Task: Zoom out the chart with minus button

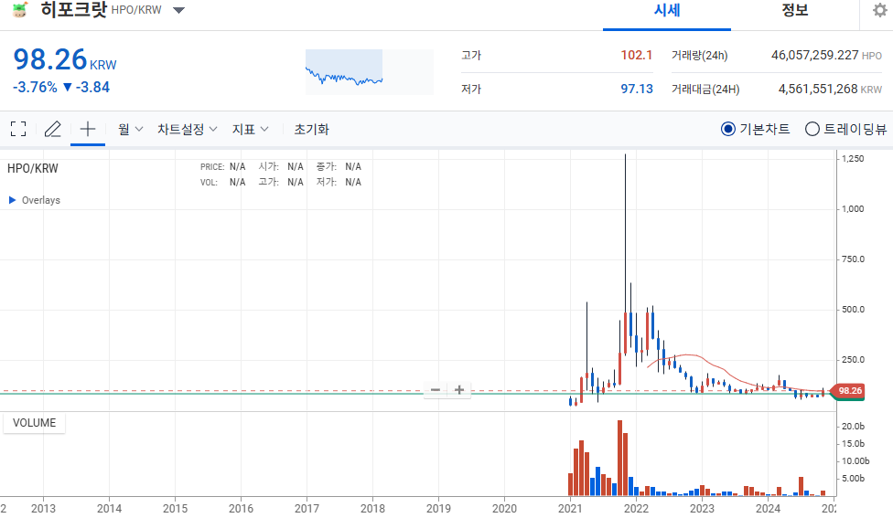Action: pos(436,390)
